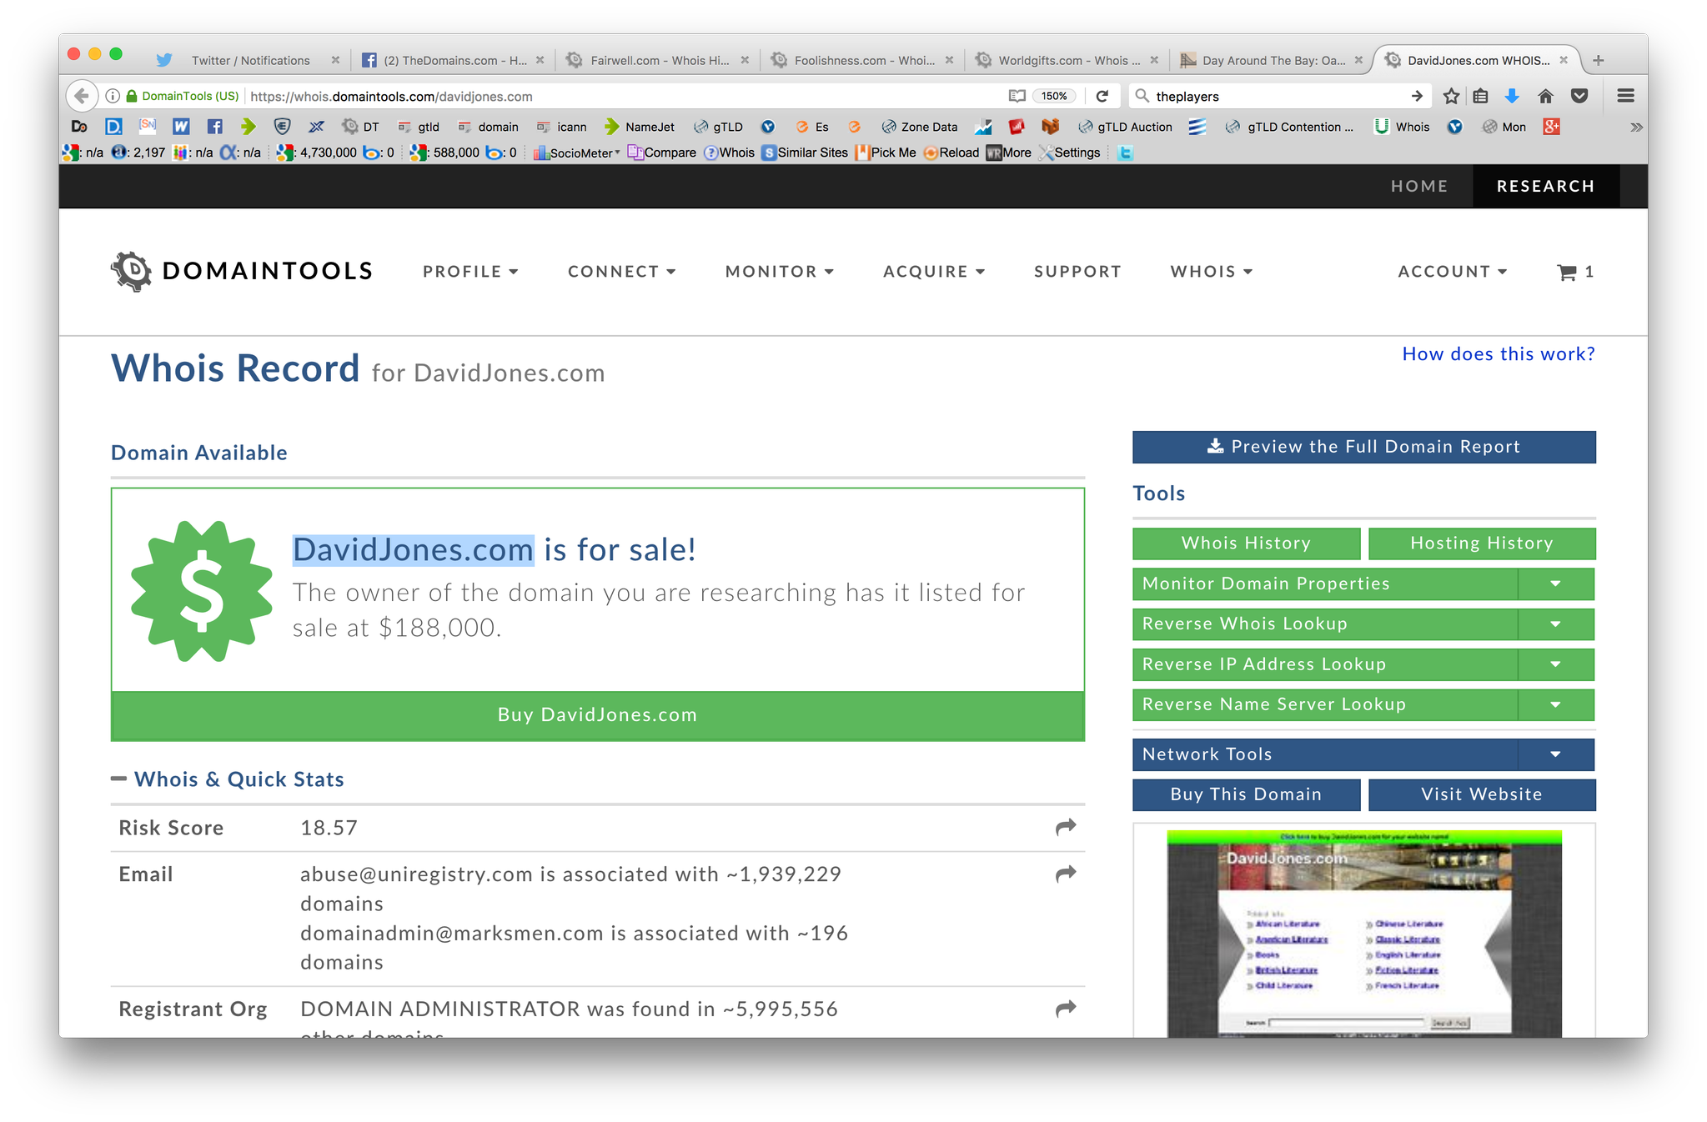Click DomainTools gear logo
The height and width of the screenshot is (1122, 1707).
(132, 271)
